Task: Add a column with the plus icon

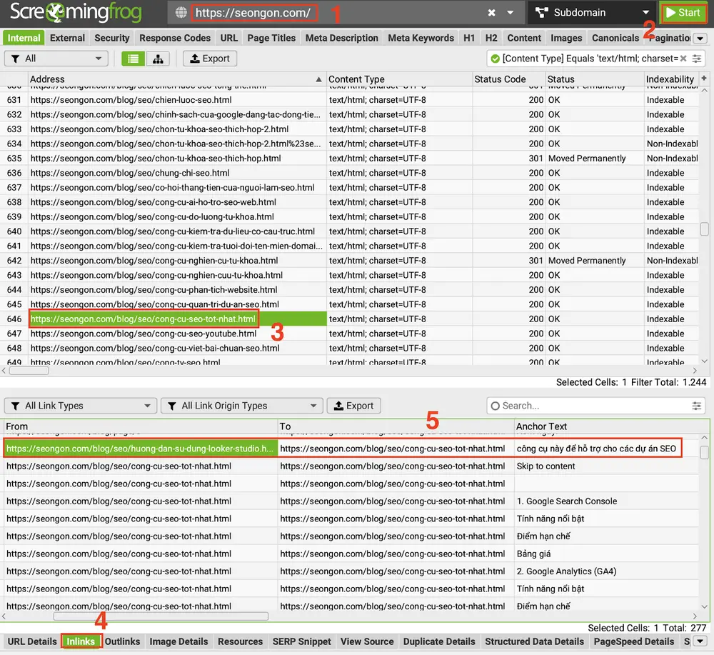Action: click(x=704, y=79)
